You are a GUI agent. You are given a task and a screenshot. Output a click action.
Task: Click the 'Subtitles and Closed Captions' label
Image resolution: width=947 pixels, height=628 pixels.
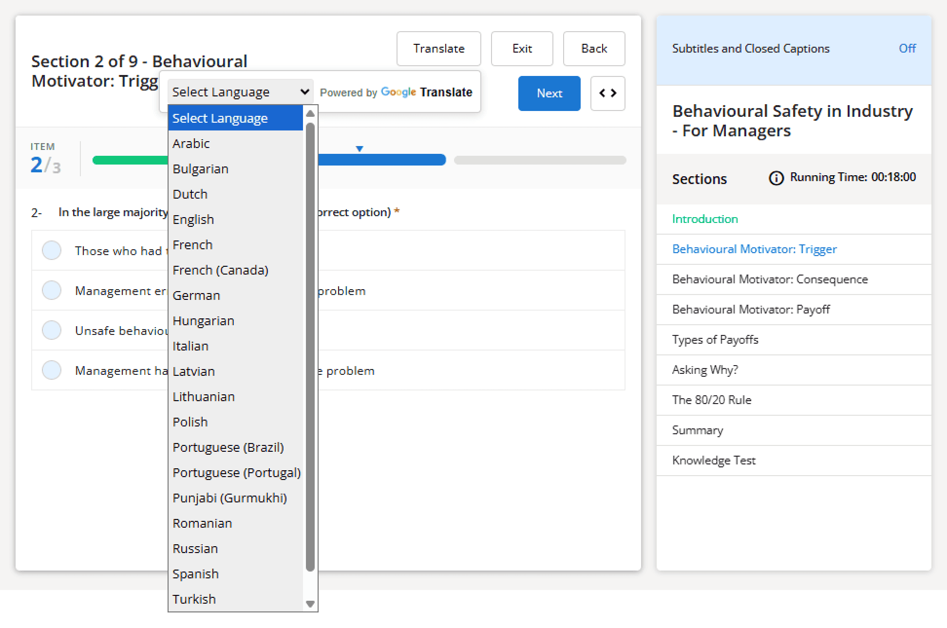click(x=751, y=49)
